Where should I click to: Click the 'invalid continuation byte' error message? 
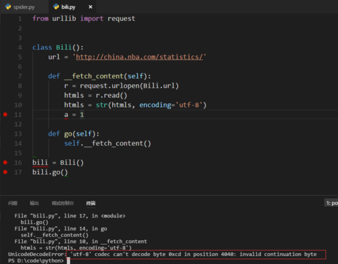[278, 255]
